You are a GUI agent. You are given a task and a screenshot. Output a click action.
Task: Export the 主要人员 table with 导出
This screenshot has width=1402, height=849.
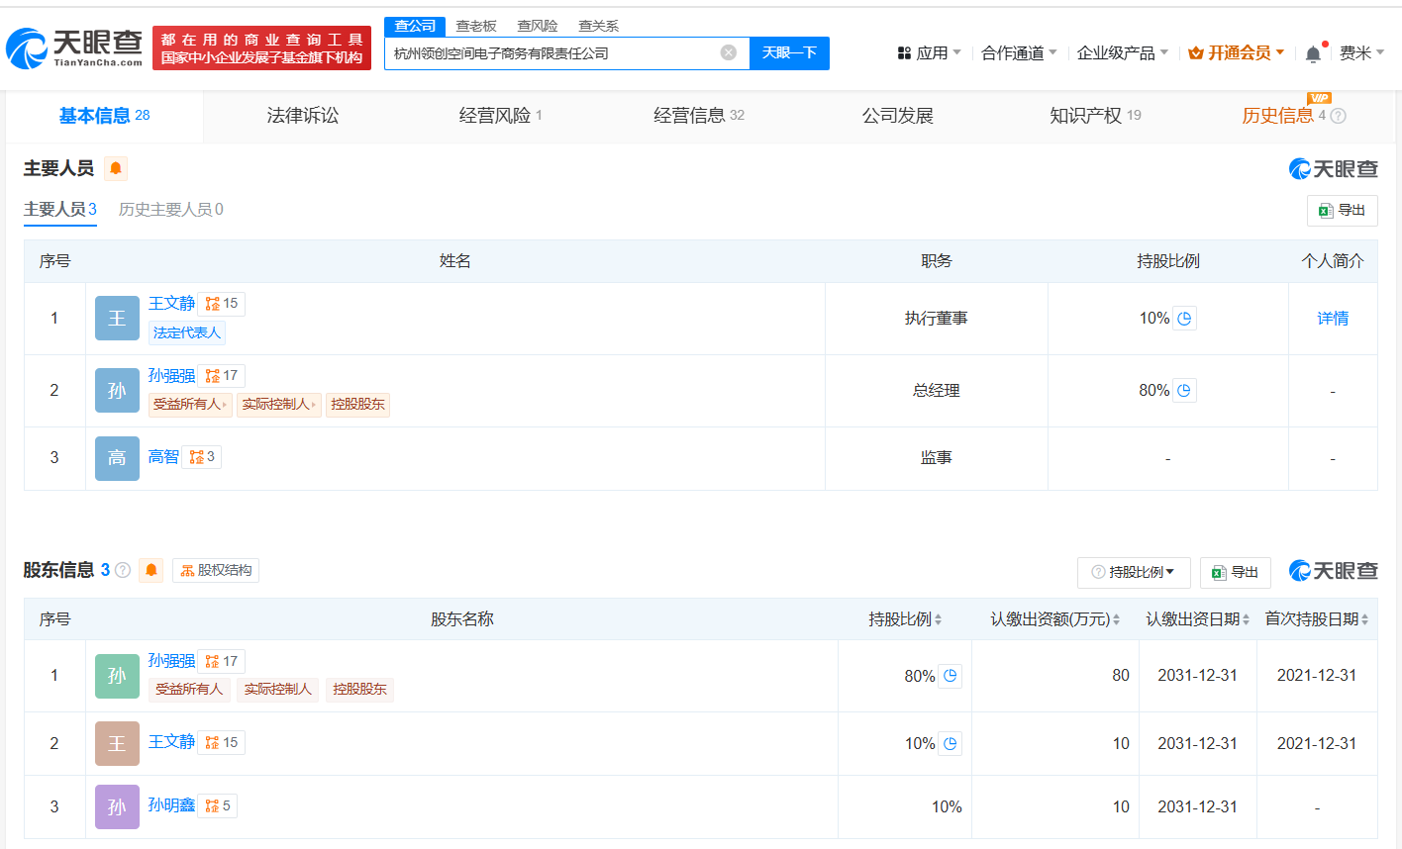pos(1342,211)
